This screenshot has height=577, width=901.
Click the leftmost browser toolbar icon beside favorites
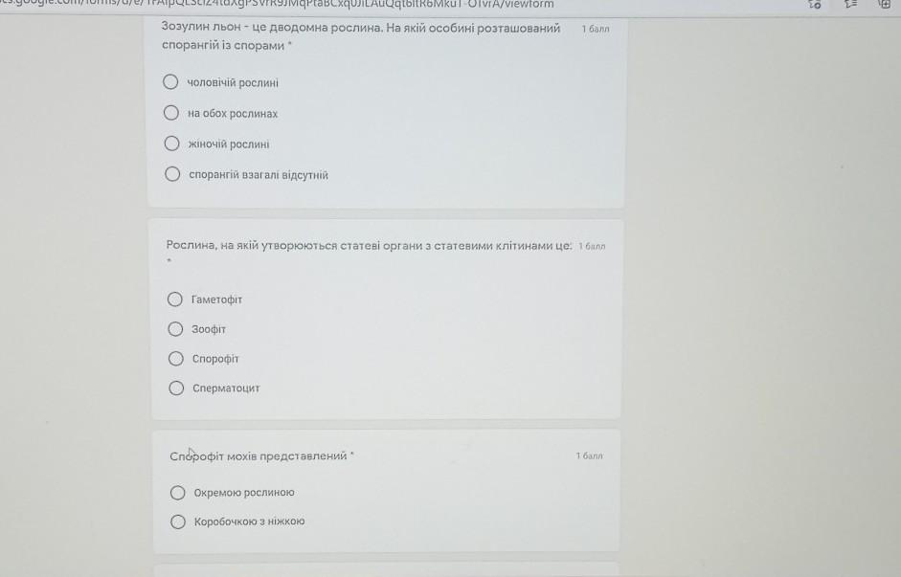815,4
